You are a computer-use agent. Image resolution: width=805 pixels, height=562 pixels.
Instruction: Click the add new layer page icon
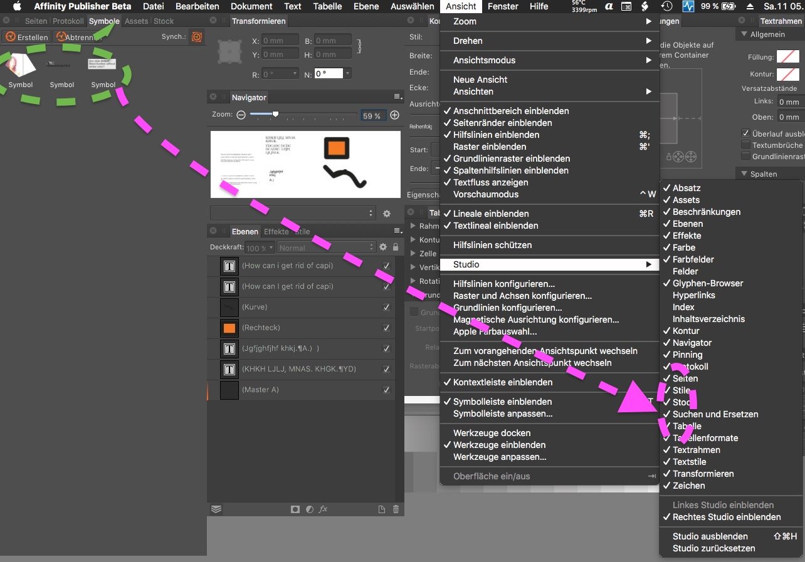coord(381,509)
